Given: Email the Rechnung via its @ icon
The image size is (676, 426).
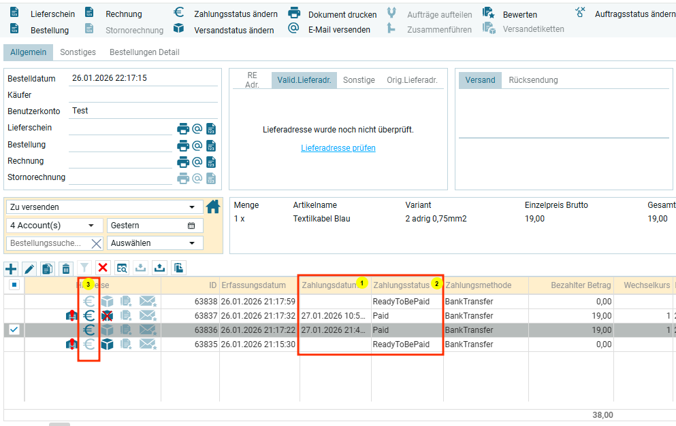Looking at the screenshot, I should [x=197, y=162].
